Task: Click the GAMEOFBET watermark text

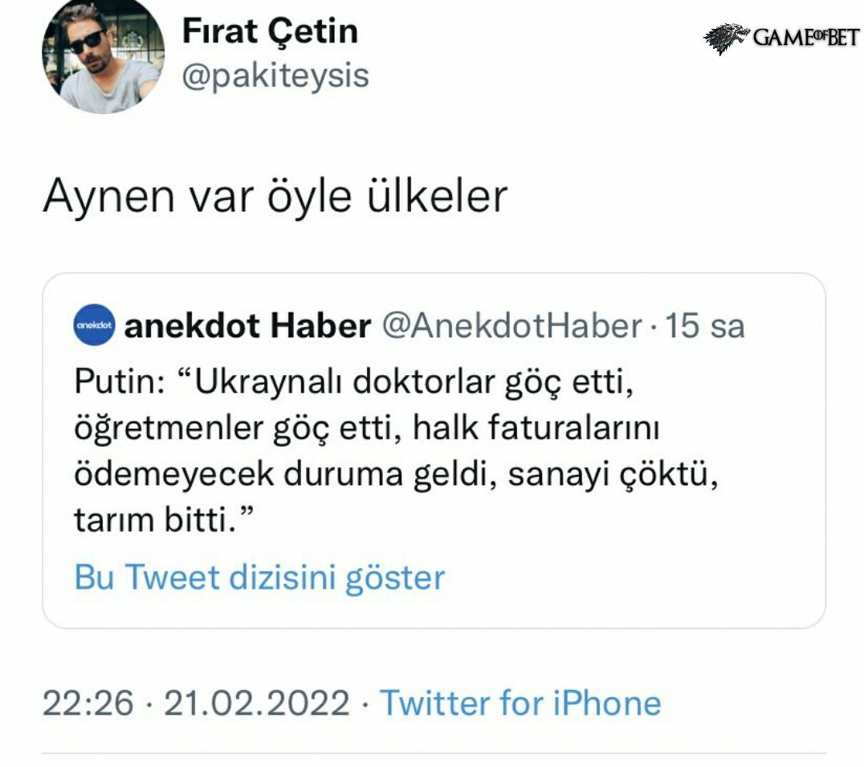Action: coord(805,37)
